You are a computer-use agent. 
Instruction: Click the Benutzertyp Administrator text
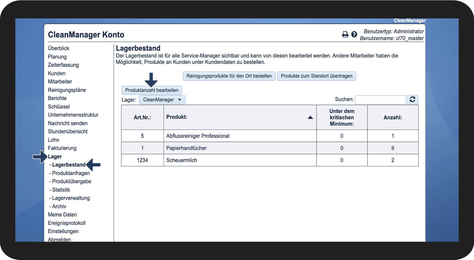click(394, 31)
